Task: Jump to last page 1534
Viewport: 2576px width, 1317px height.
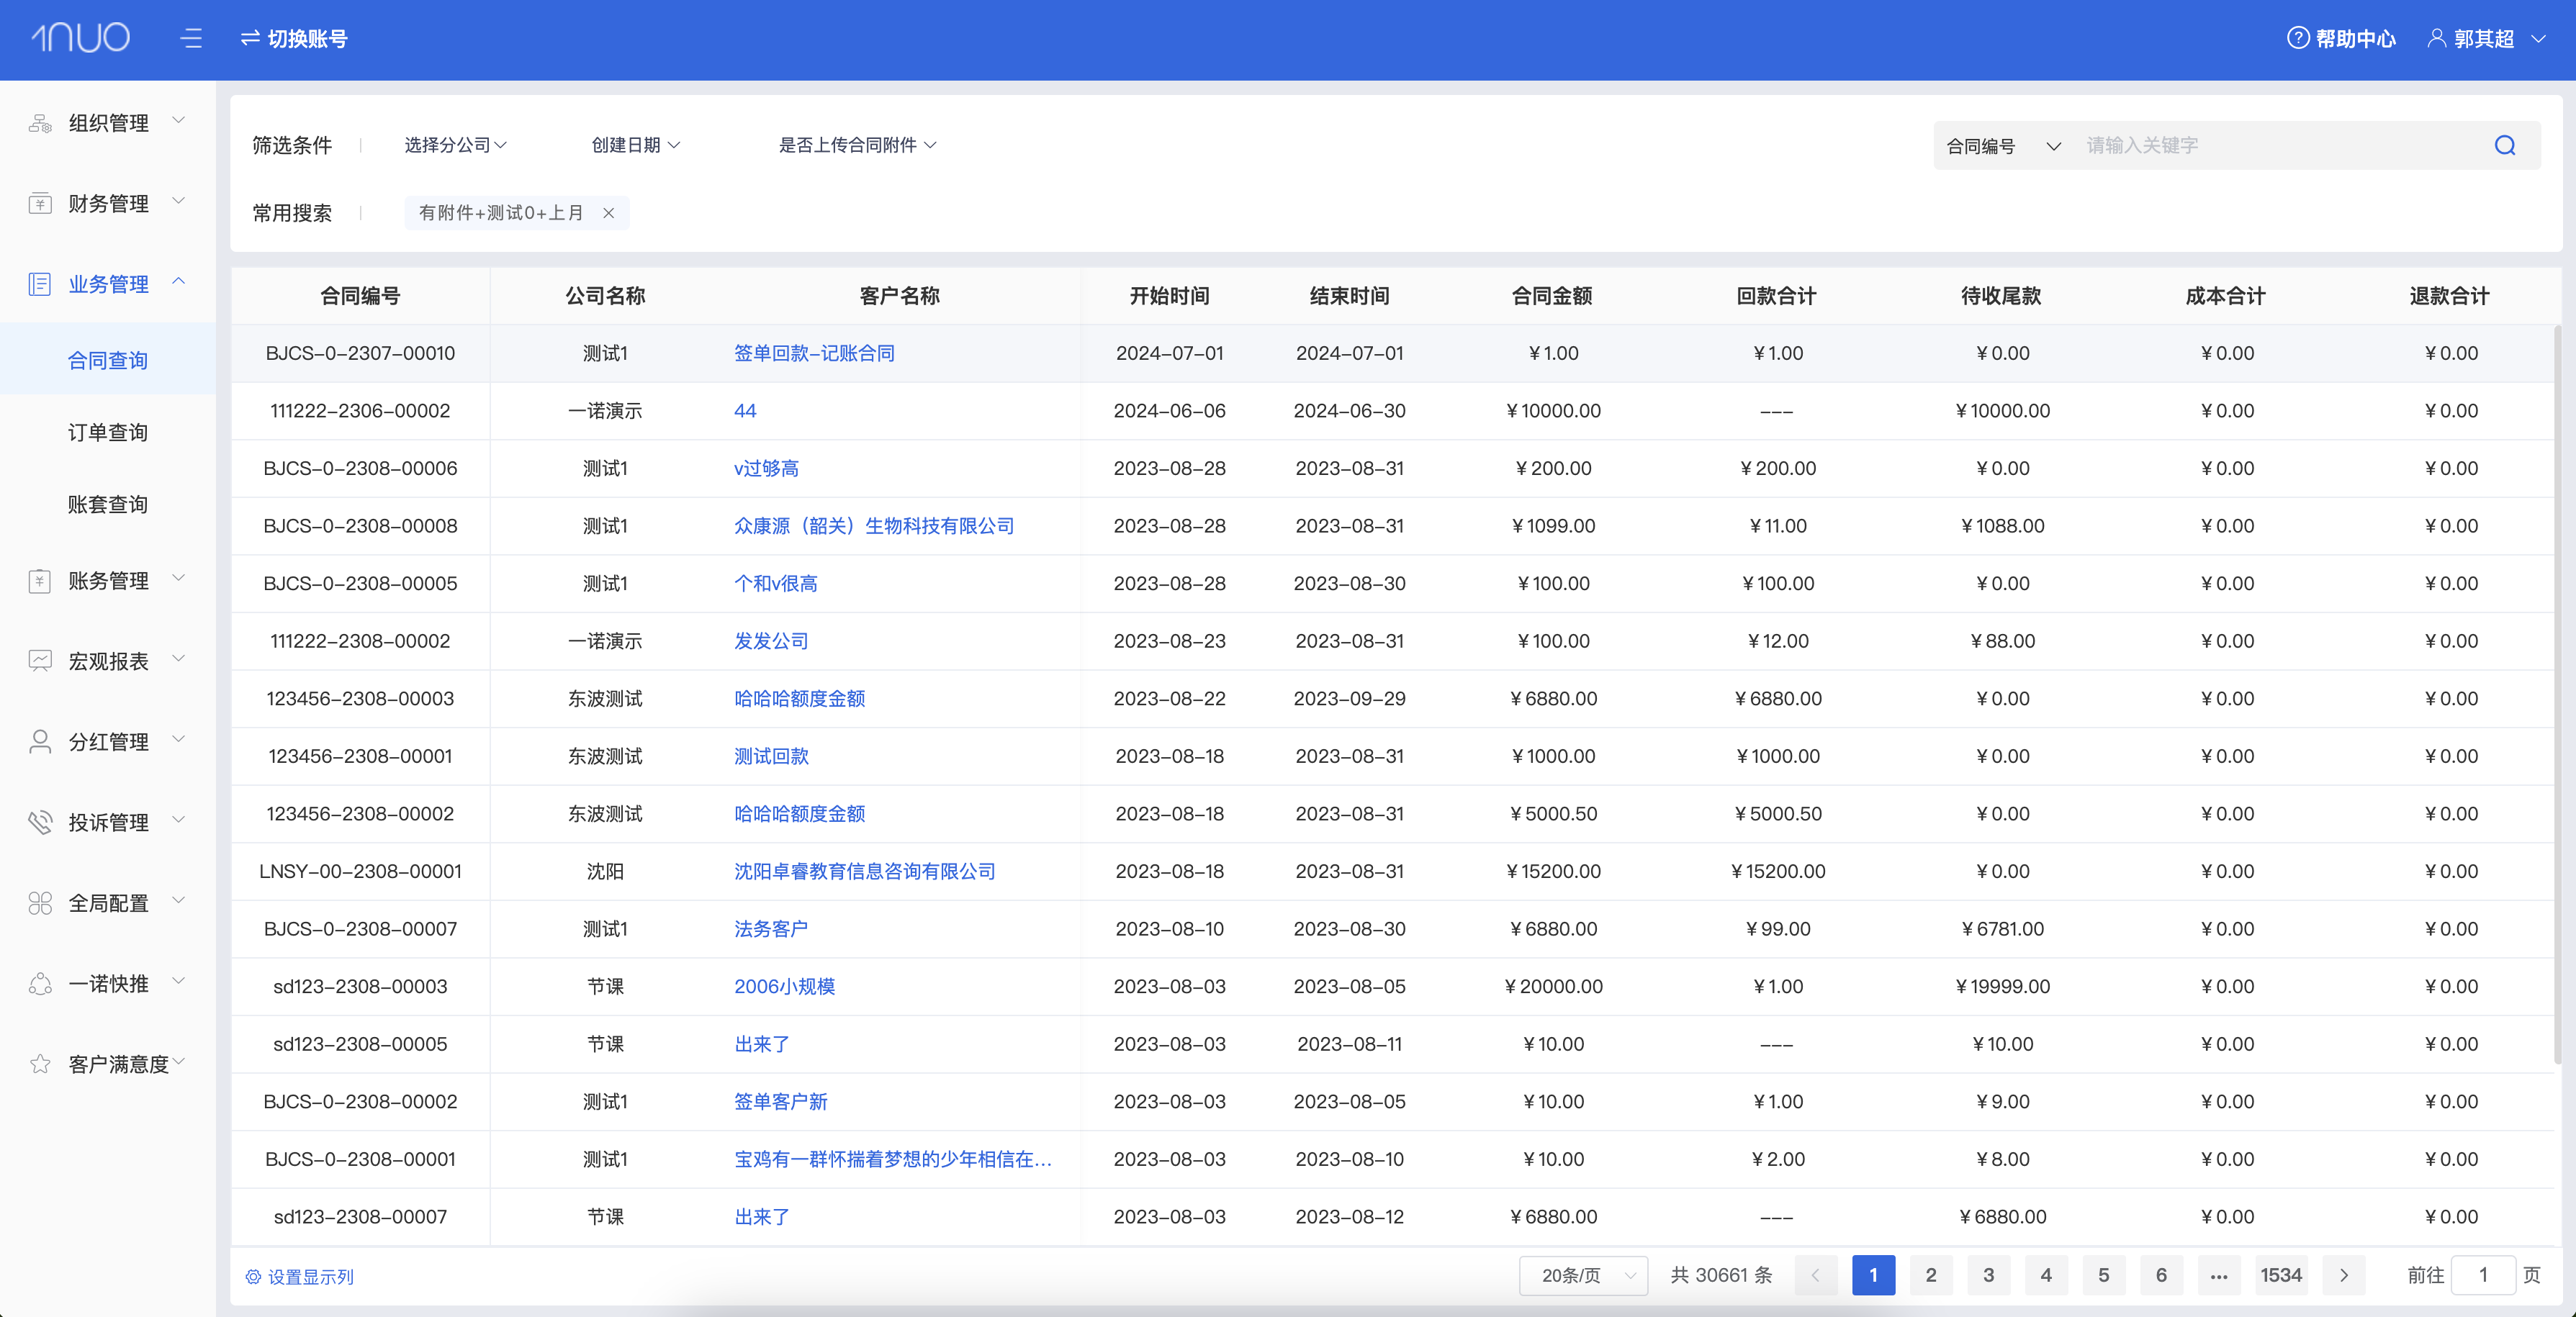Action: point(2281,1275)
